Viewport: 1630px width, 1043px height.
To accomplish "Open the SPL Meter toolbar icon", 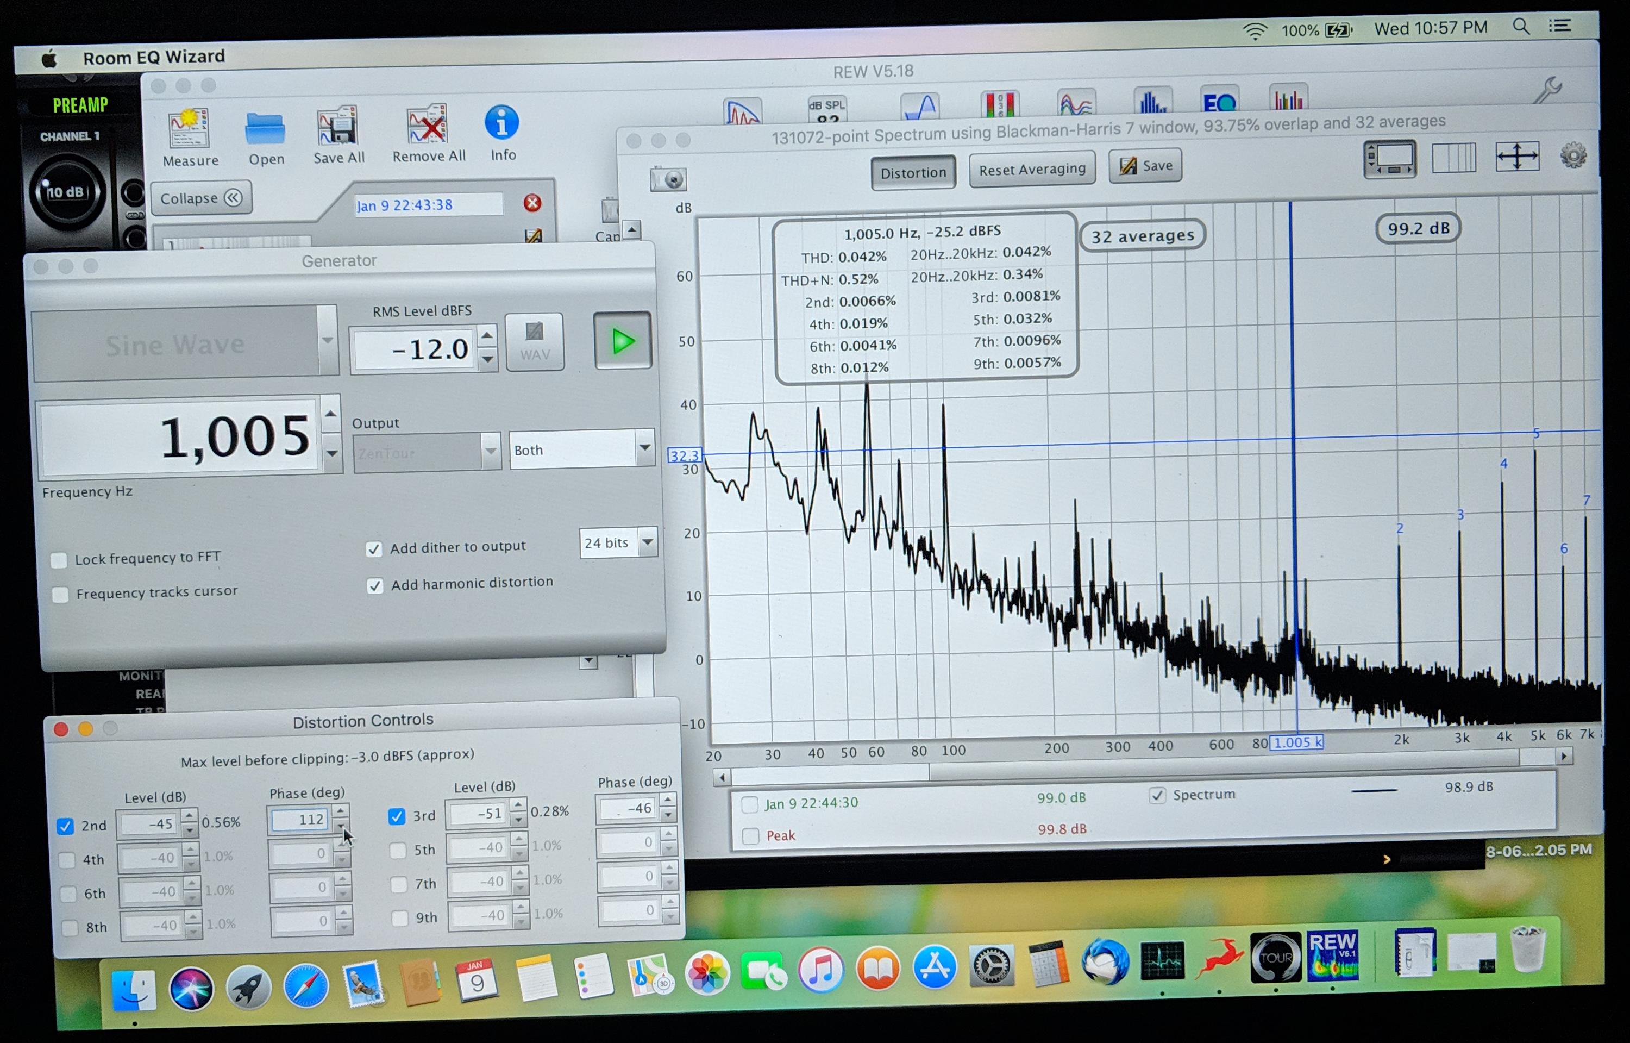I will coord(826,109).
